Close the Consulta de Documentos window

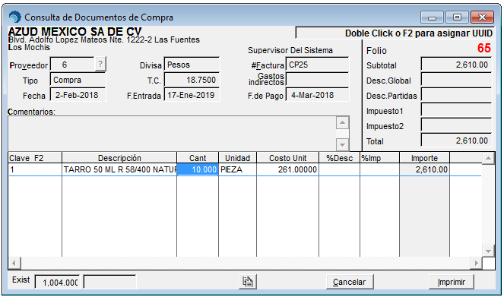(482, 17)
